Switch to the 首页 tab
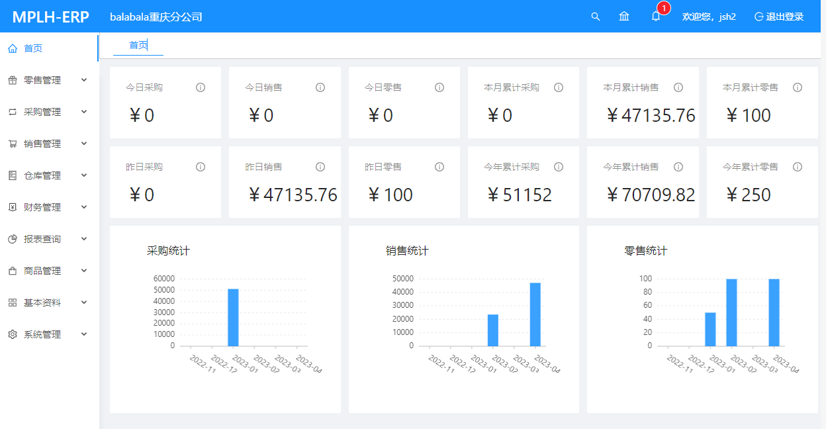 coord(138,45)
